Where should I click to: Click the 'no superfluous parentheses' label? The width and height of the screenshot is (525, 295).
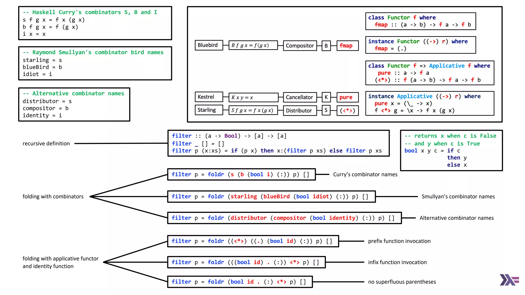[x=402, y=282]
